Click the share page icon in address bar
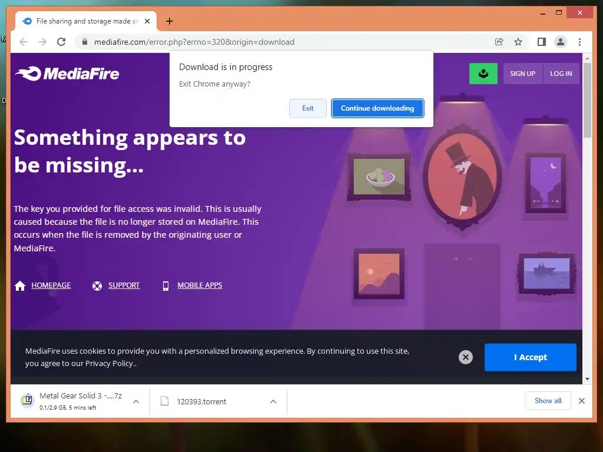This screenshot has width=603, height=452. [x=499, y=42]
